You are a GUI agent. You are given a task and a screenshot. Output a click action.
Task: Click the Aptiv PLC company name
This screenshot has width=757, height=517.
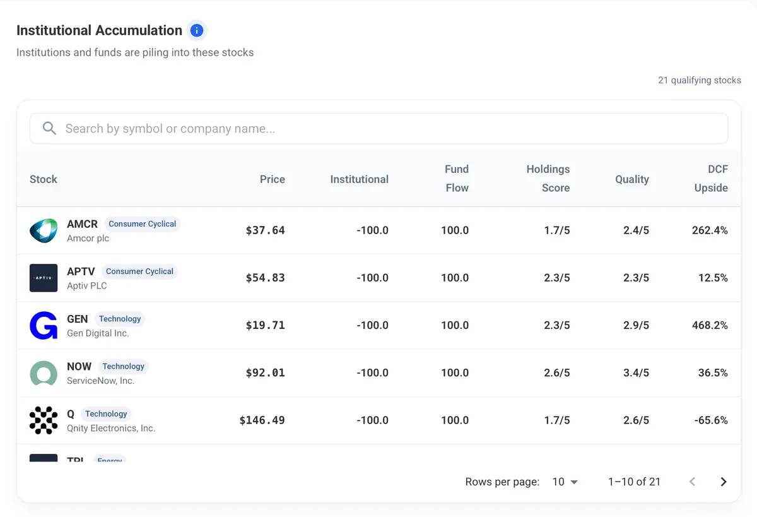[87, 285]
